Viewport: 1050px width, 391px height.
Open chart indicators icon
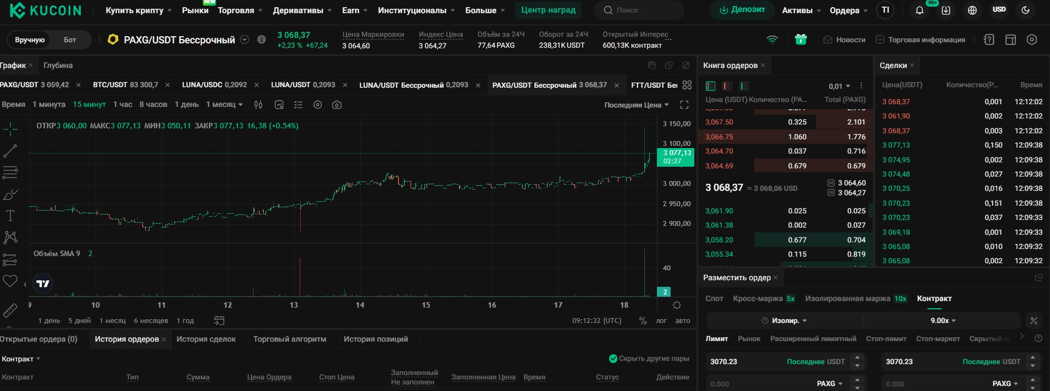279,105
